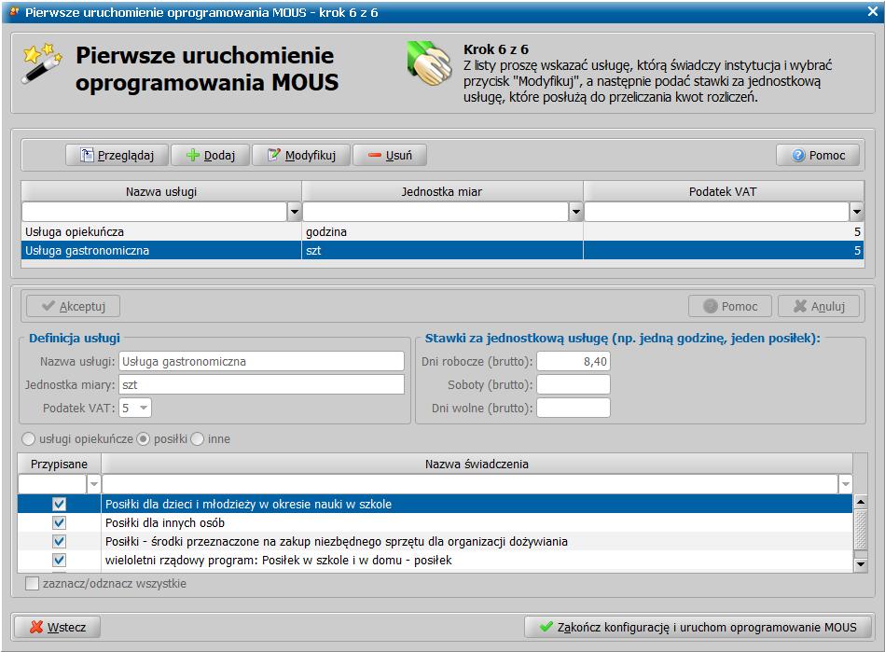Go back with the Wstecz button
The image size is (885, 652).
tap(58, 627)
